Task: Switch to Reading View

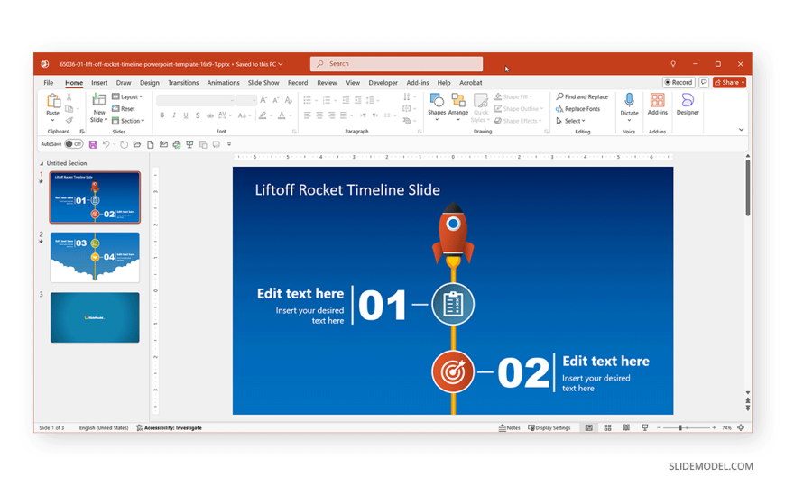Action: tap(626, 428)
